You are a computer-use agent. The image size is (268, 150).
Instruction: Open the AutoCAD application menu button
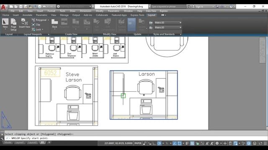[x=4, y=8]
